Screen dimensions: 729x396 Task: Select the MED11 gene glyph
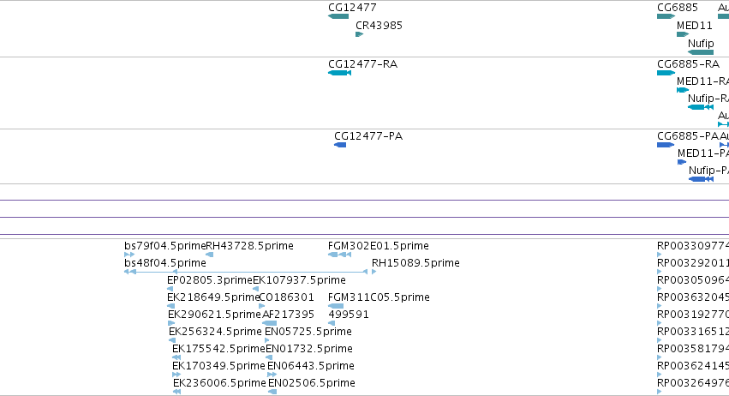683,34
